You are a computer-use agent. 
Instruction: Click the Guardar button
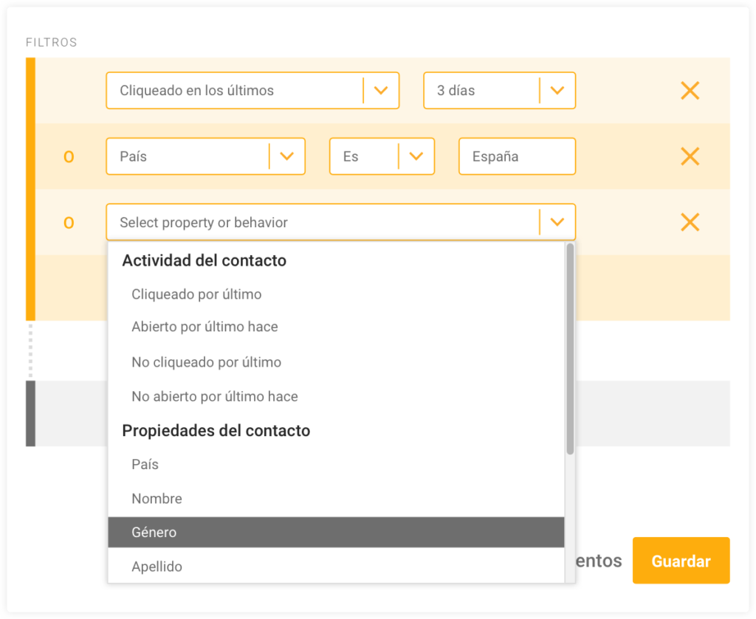point(681,561)
